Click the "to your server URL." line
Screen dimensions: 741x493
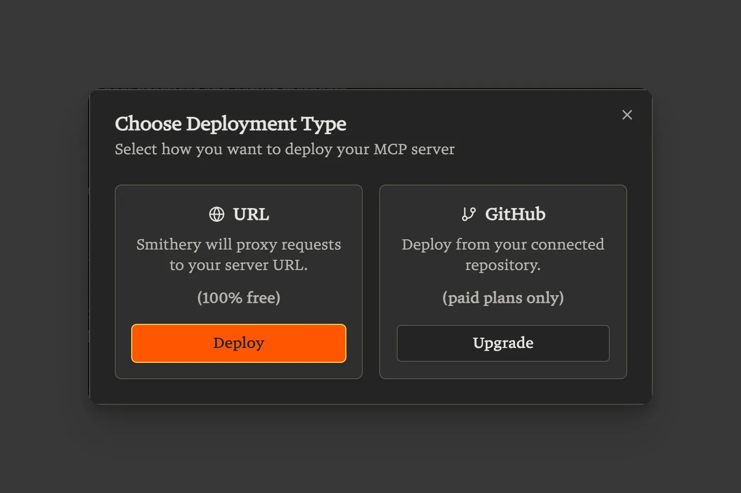tap(239, 265)
